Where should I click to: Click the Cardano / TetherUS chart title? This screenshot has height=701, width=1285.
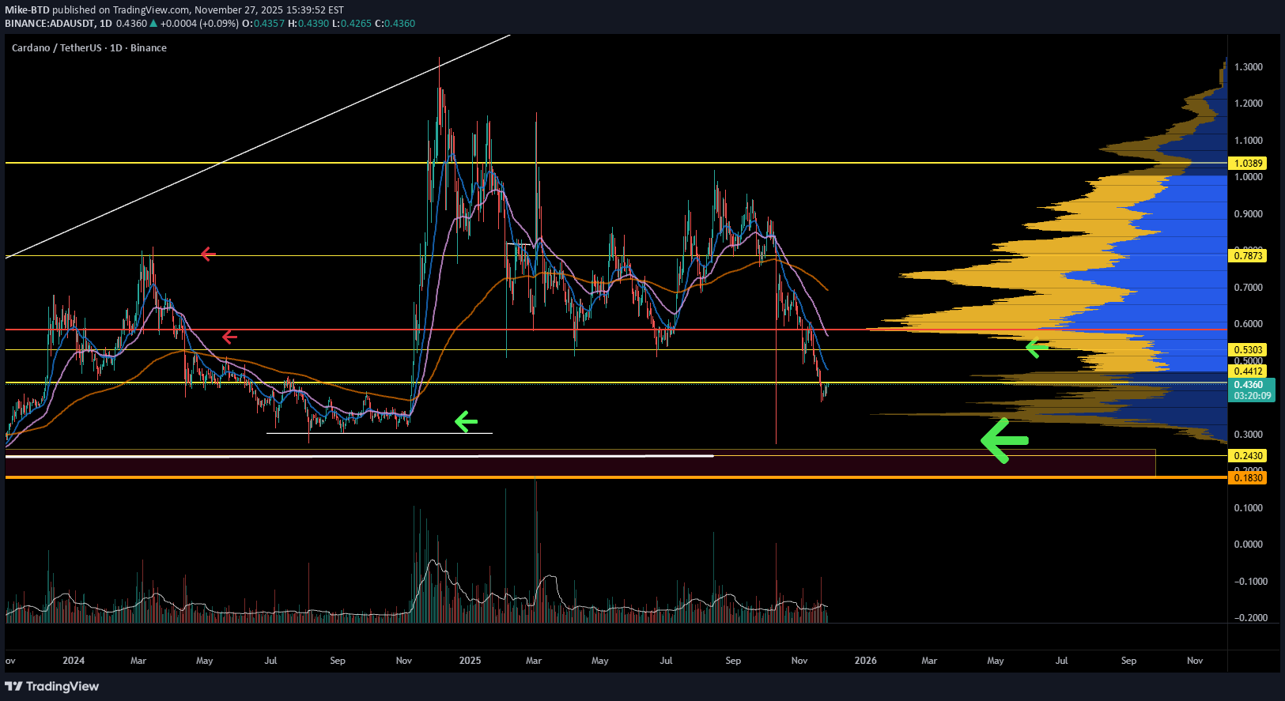(89, 48)
